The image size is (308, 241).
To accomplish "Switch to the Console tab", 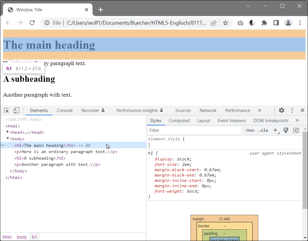I will [65, 111].
